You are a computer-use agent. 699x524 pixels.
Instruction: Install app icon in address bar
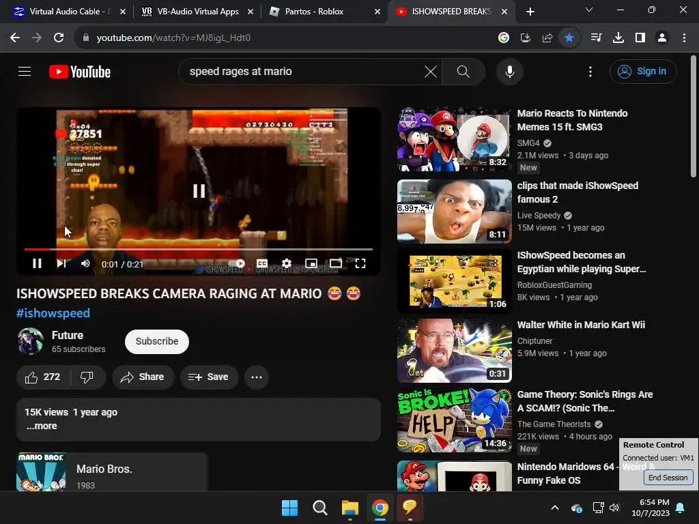pyautogui.click(x=525, y=38)
